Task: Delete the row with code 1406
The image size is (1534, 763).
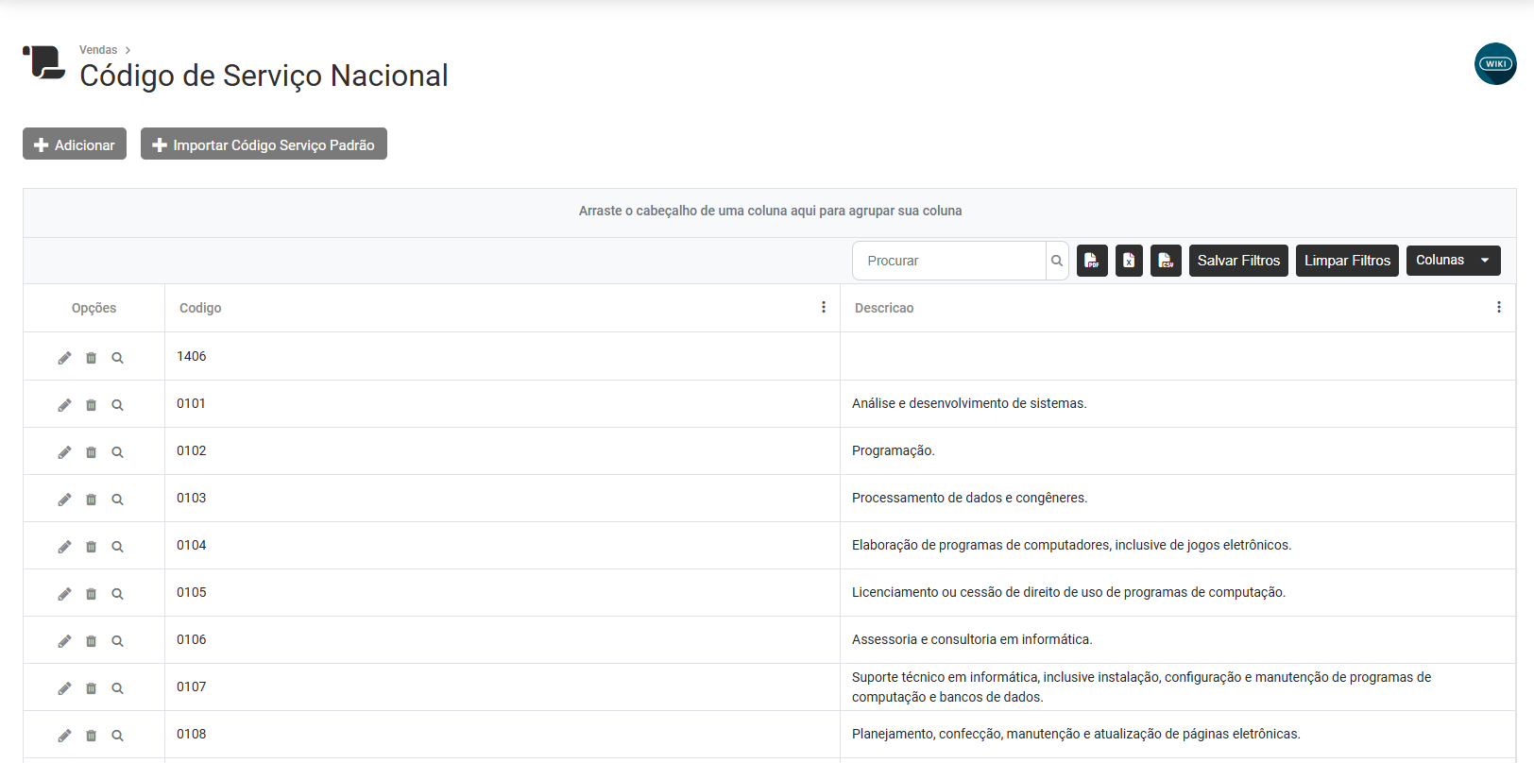Action: point(91,358)
